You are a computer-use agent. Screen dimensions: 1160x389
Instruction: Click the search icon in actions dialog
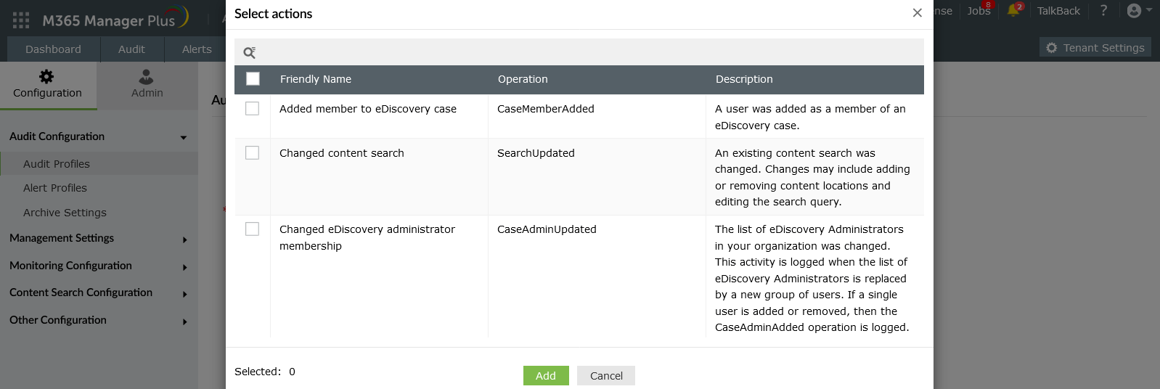(249, 52)
